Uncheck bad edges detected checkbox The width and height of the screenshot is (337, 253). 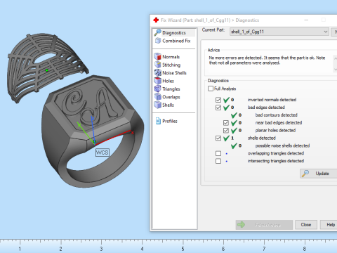218,108
